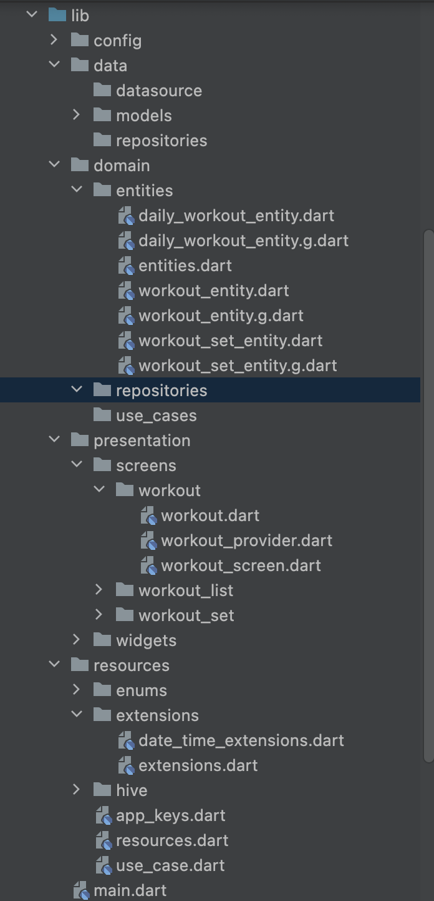The width and height of the screenshot is (434, 901).
Task: Click the Dart icon beside app_keys.dart
Action: pyautogui.click(x=104, y=815)
